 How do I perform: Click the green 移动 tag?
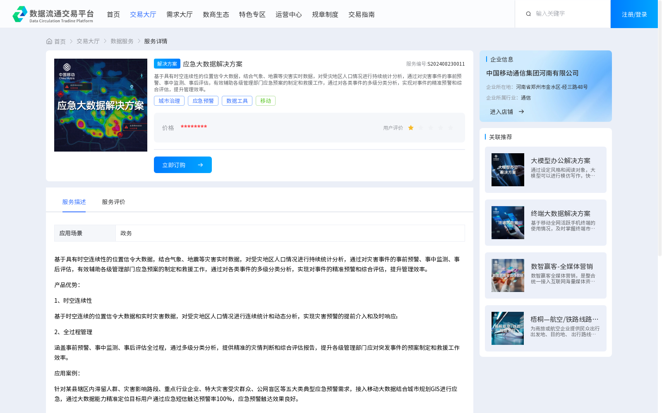click(x=266, y=101)
